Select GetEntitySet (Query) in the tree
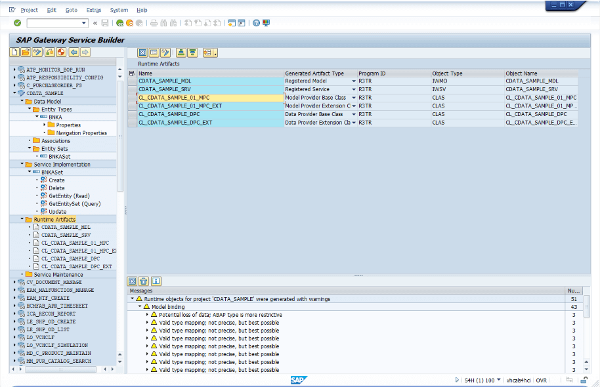The height and width of the screenshot is (387, 600). (x=74, y=204)
